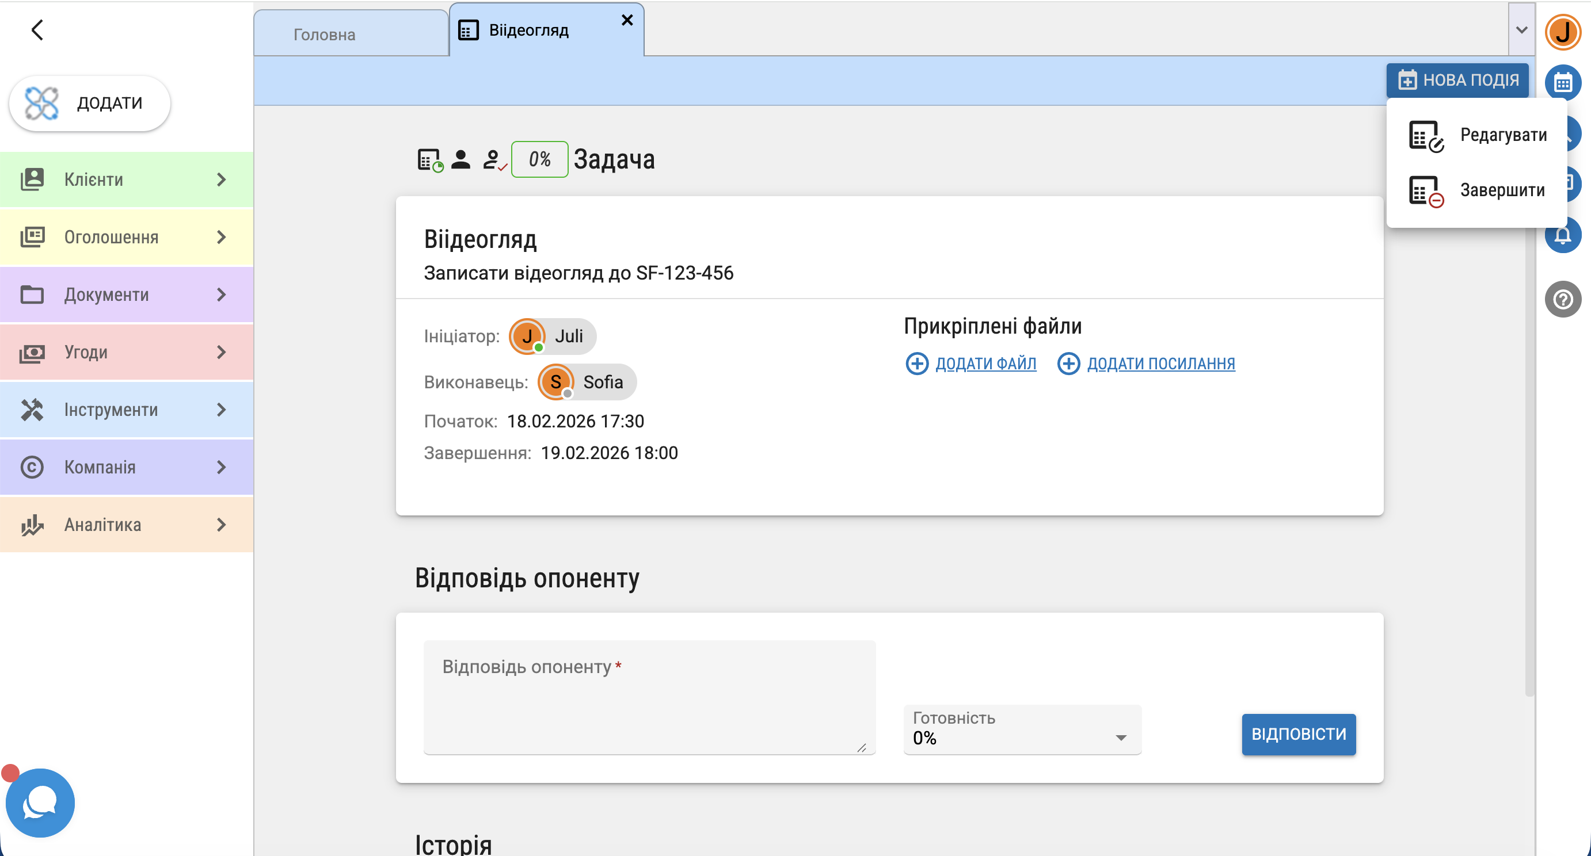The width and height of the screenshot is (1591, 856).
Task: Expand the Клієнти sidebar section
Action: pos(127,179)
